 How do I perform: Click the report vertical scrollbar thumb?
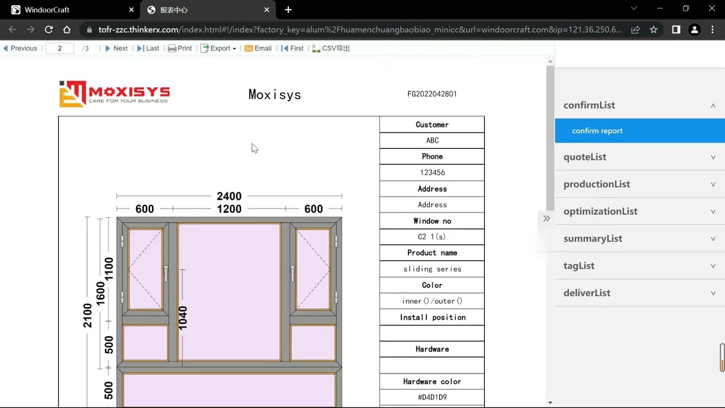click(x=550, y=138)
